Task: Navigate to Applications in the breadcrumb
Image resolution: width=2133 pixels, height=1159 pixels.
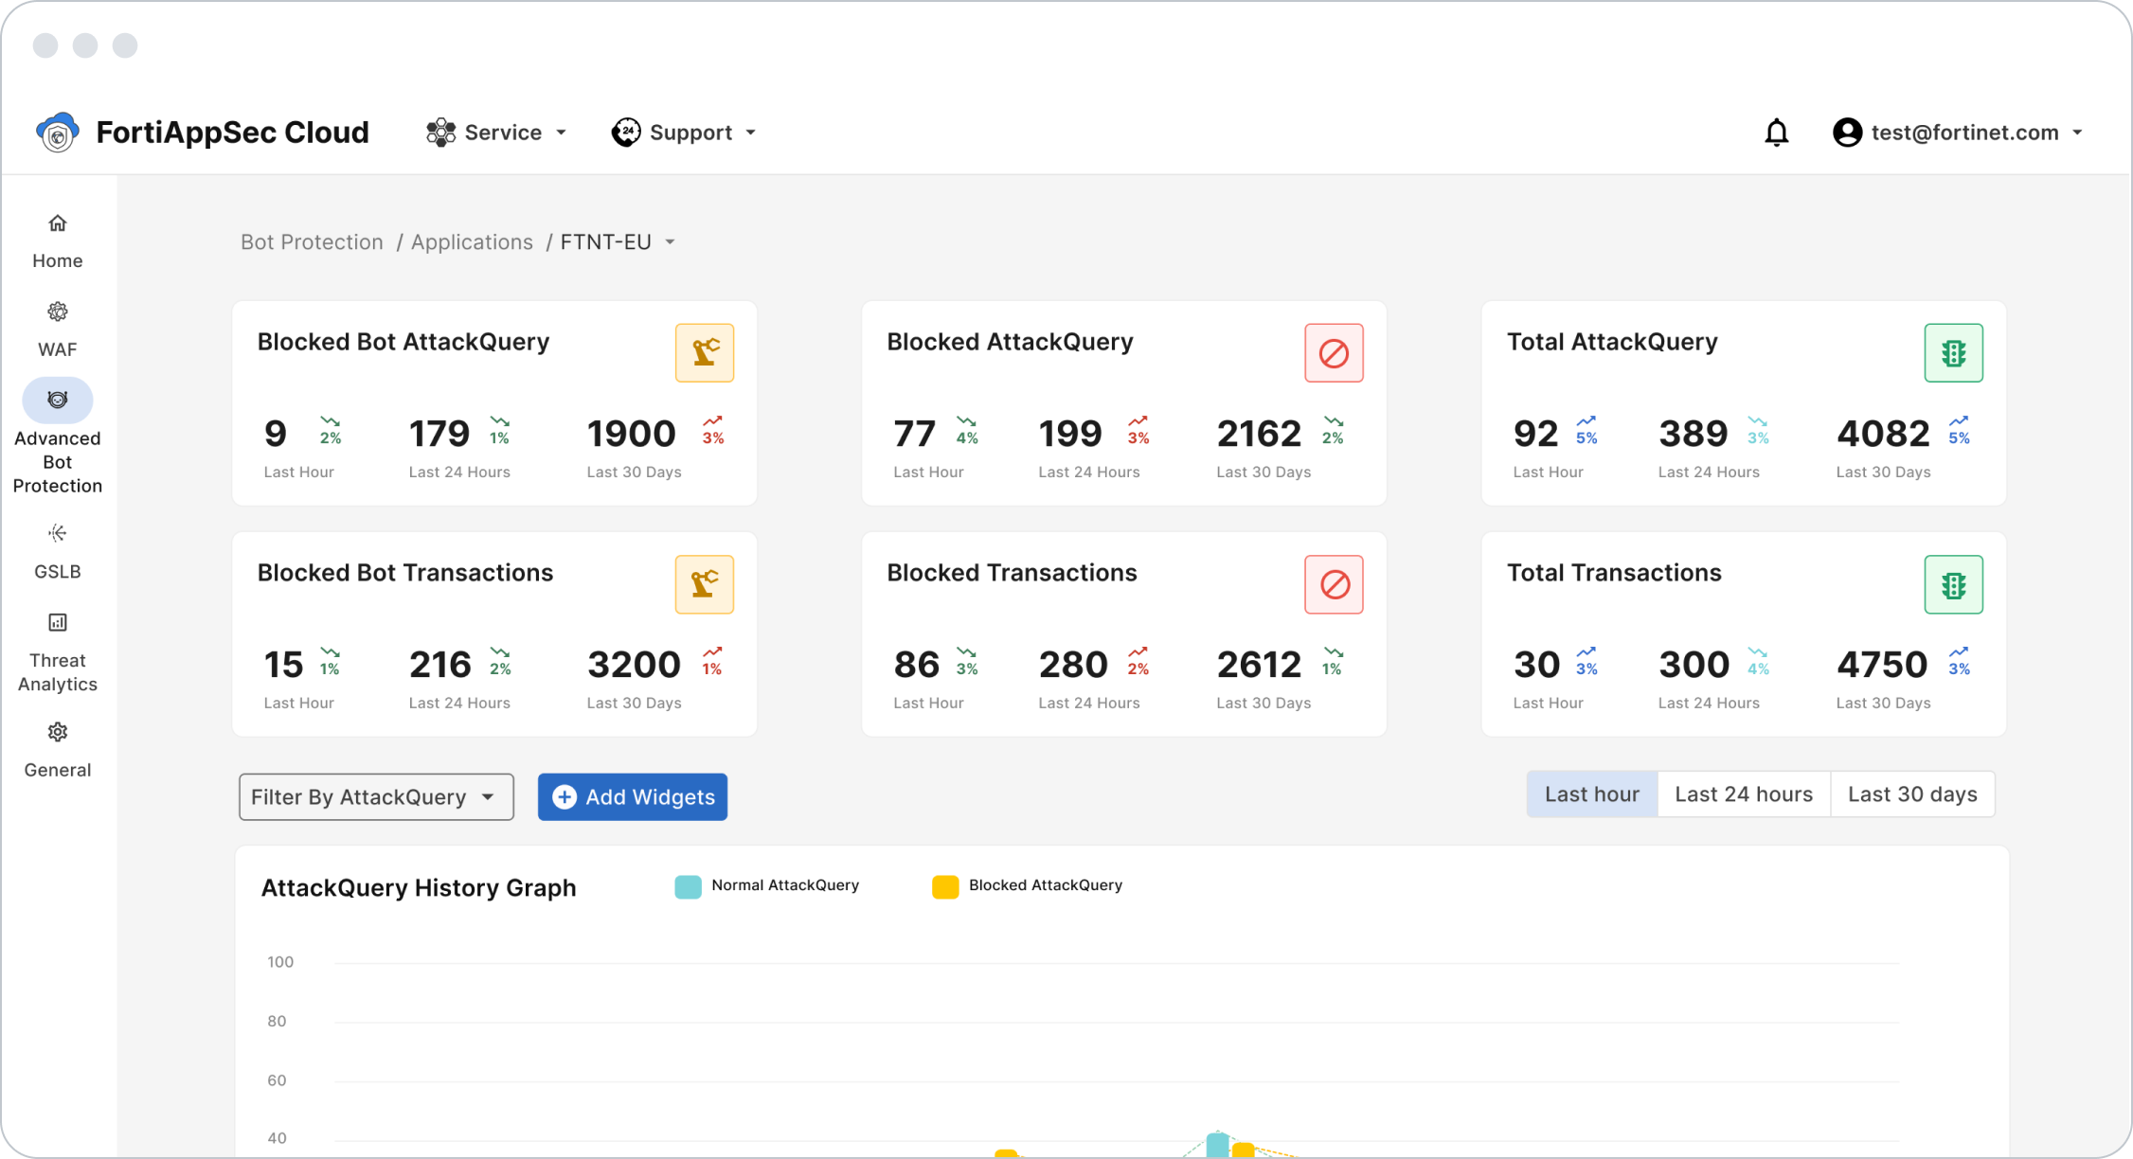Action: point(471,241)
